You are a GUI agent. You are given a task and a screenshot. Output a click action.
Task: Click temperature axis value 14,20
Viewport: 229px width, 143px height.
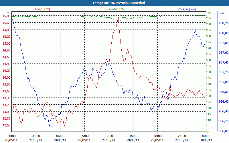click(x=7, y=71)
